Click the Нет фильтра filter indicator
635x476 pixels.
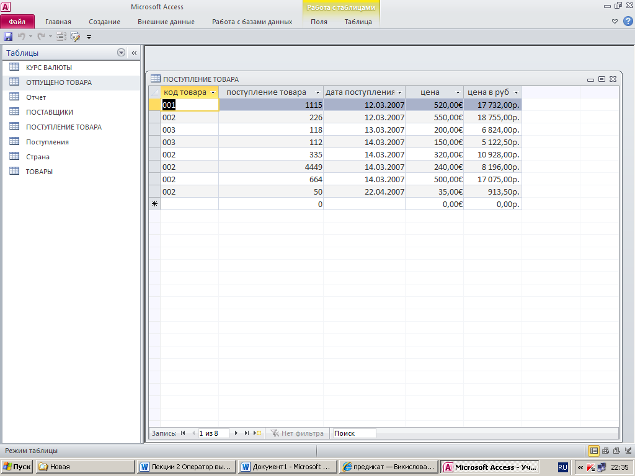[297, 433]
